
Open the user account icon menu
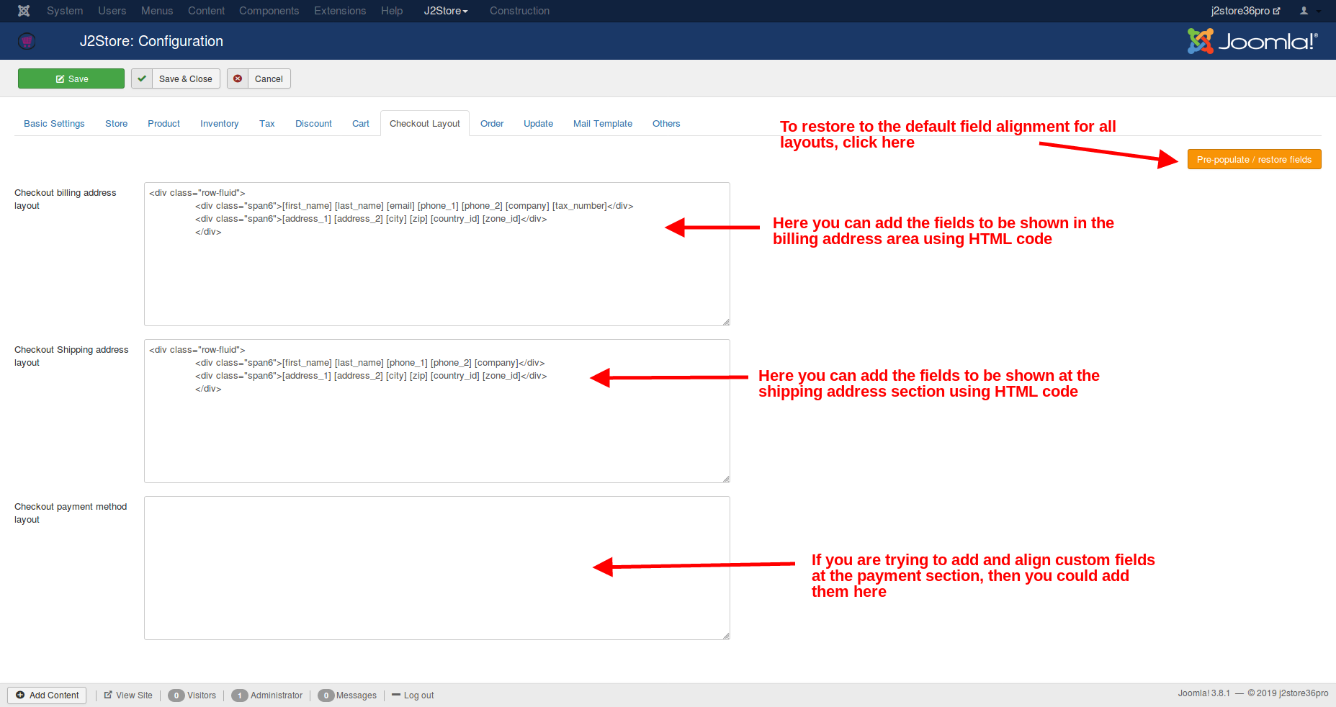click(x=1308, y=11)
